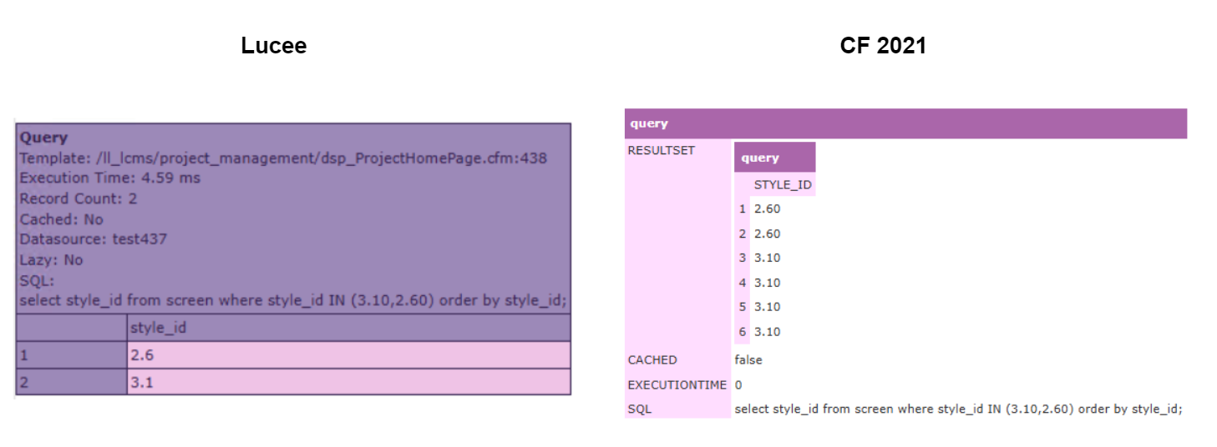Click the SQL label in CF dump

click(639, 409)
